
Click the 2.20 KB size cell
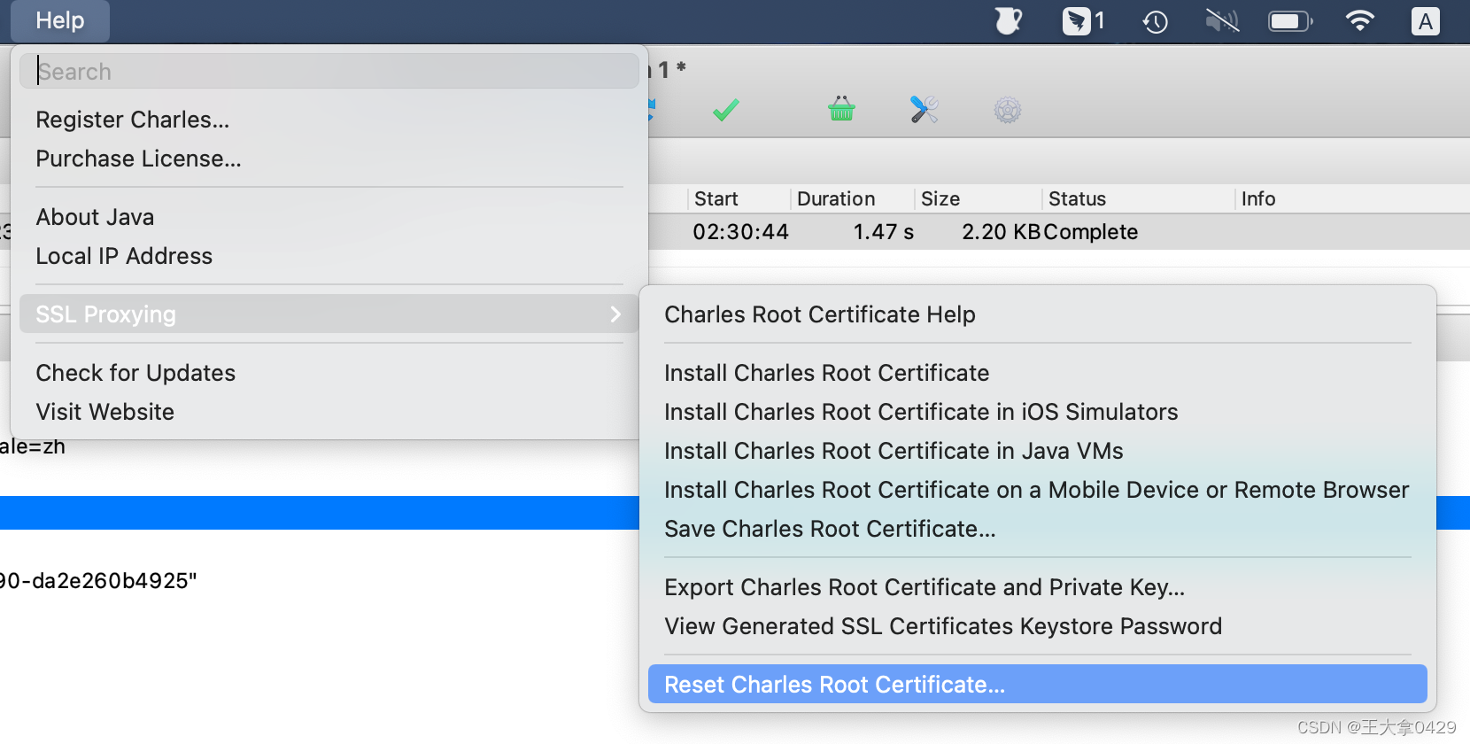1002,232
